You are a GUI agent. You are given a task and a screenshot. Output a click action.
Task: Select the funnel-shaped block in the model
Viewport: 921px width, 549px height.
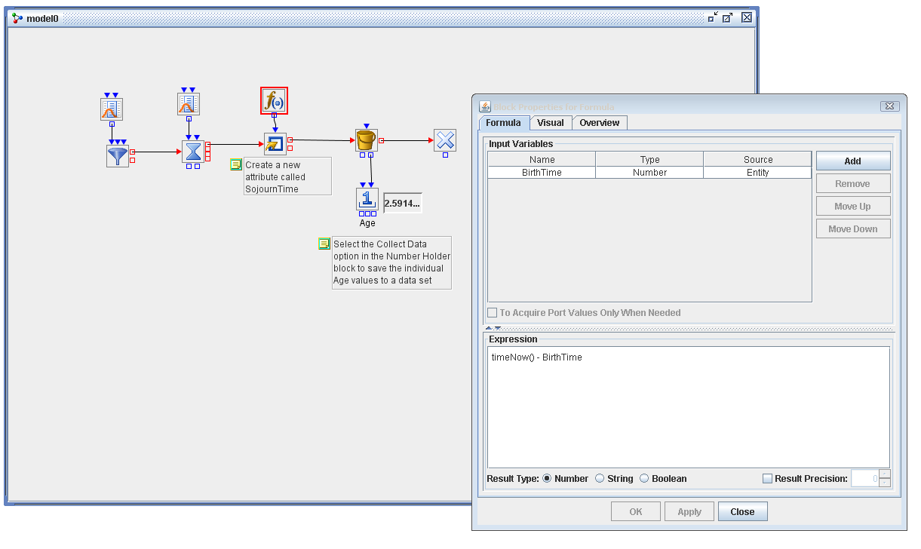click(118, 154)
